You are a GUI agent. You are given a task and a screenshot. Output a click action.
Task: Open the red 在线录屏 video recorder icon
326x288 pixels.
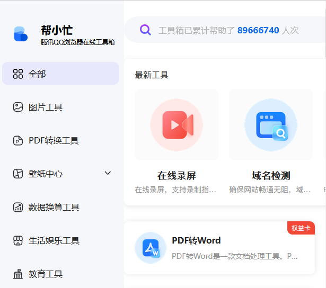tap(177, 125)
